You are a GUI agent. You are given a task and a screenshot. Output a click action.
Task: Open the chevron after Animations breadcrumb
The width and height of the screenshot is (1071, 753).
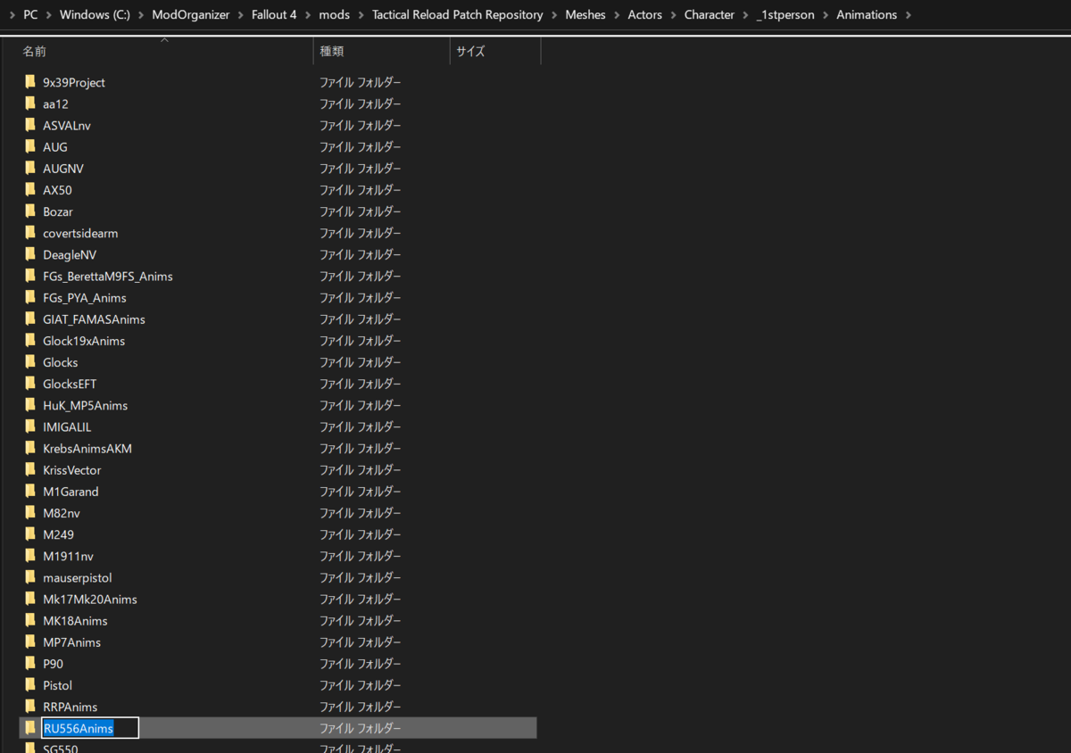tap(909, 15)
